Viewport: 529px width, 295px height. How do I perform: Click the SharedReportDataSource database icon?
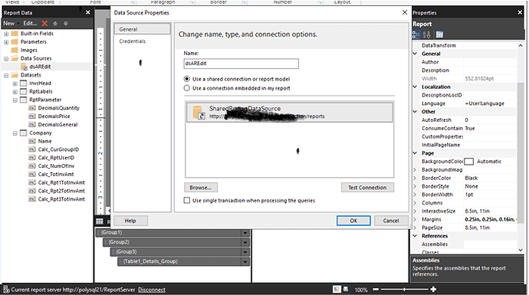pyautogui.click(x=198, y=113)
